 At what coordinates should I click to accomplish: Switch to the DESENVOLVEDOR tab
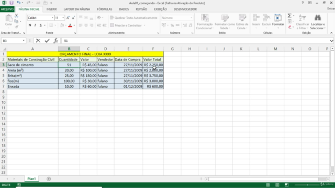click(185, 9)
